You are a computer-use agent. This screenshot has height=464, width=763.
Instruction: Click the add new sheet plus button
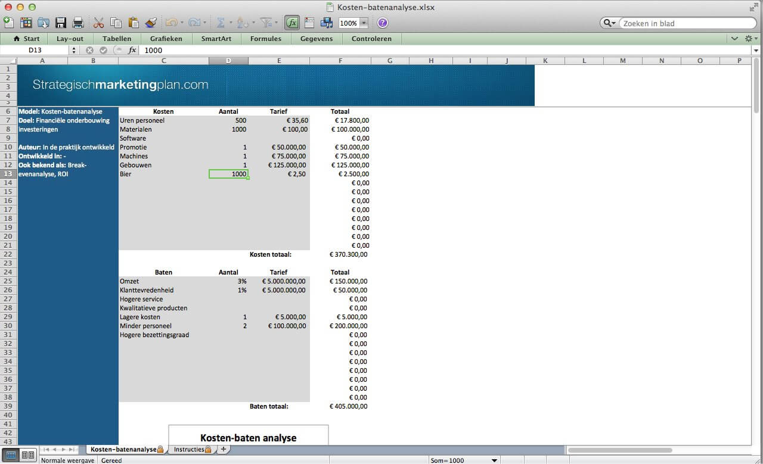coord(224,449)
